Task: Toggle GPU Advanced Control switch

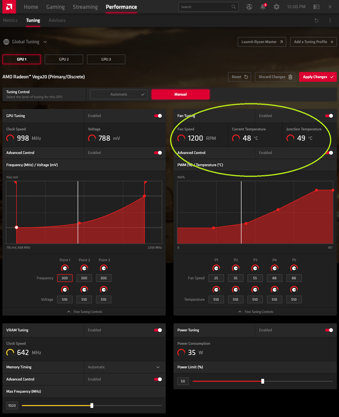Action: click(x=158, y=153)
